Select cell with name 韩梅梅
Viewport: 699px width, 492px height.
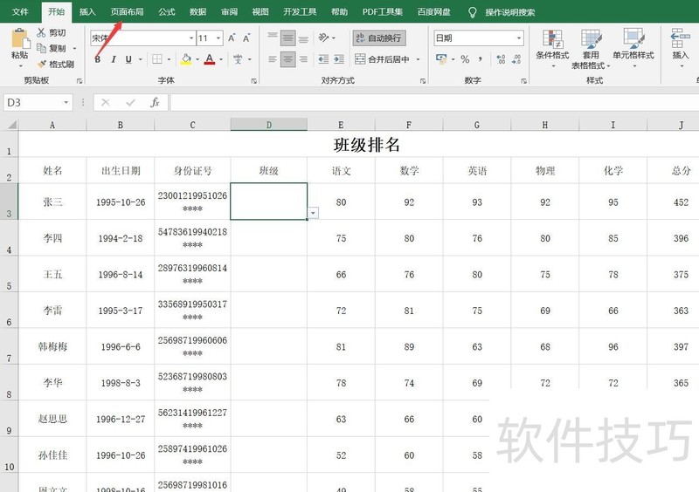tap(52, 346)
